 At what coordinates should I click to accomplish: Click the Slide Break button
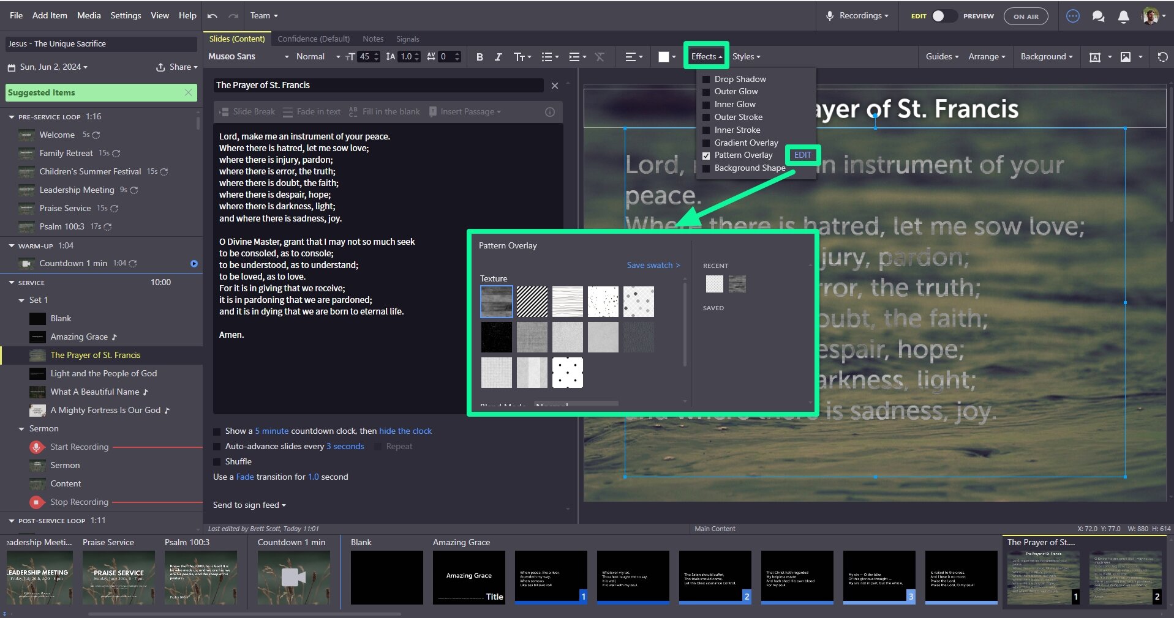click(247, 112)
